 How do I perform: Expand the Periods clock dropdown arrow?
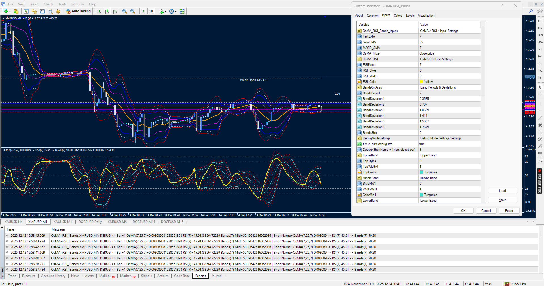point(176,12)
